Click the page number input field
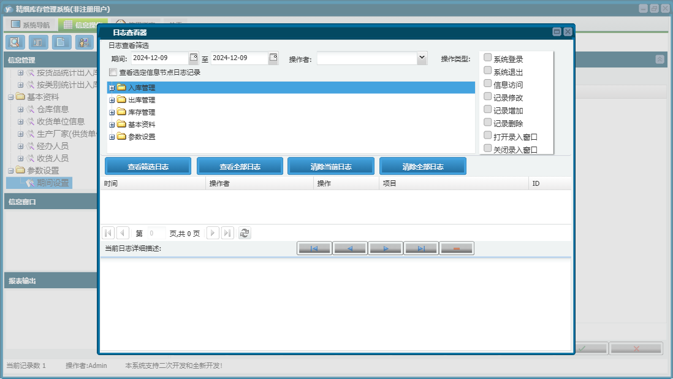 [156, 234]
